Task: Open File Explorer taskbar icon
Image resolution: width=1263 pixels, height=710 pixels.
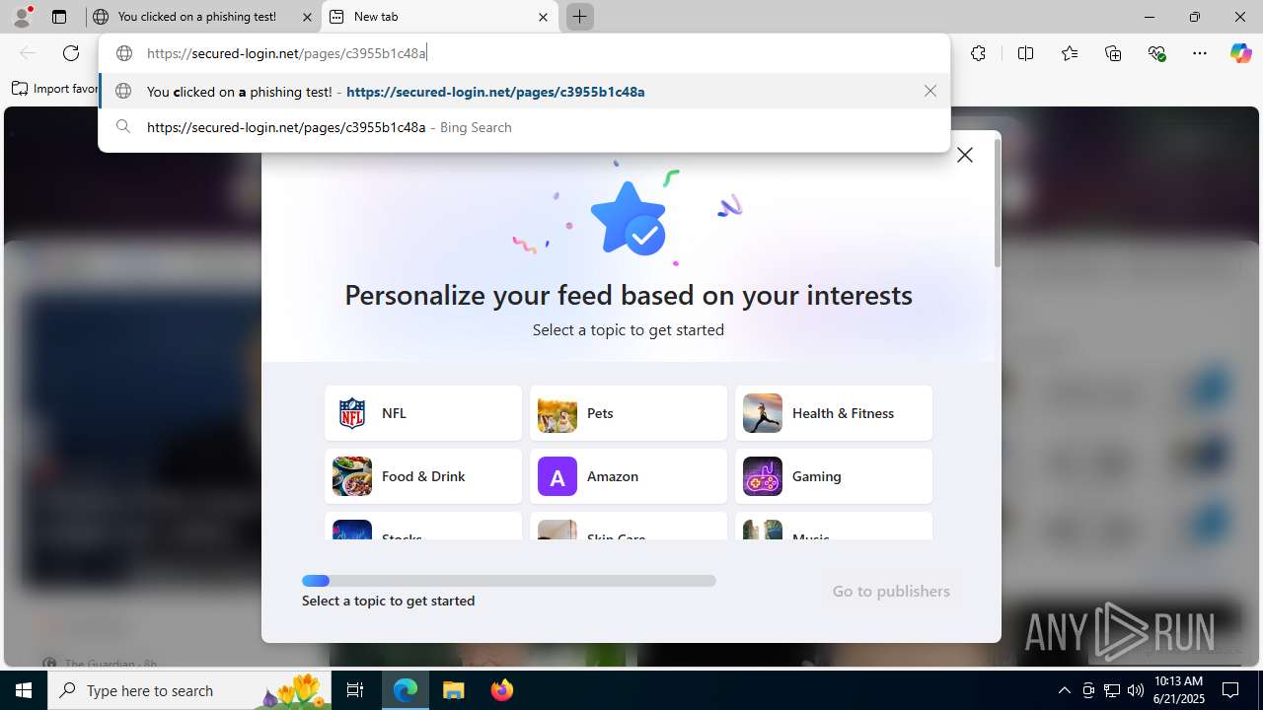Action: 454,690
